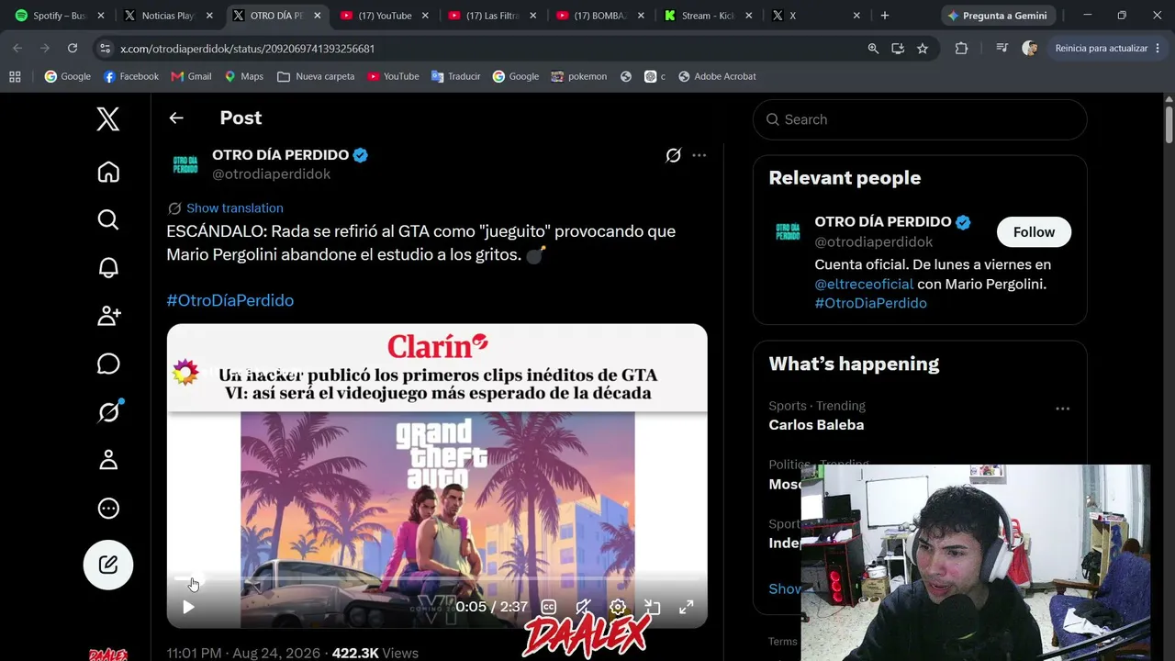The height and width of the screenshot is (661, 1175).
Task: Open the Traducir bookmark
Action: (455, 76)
